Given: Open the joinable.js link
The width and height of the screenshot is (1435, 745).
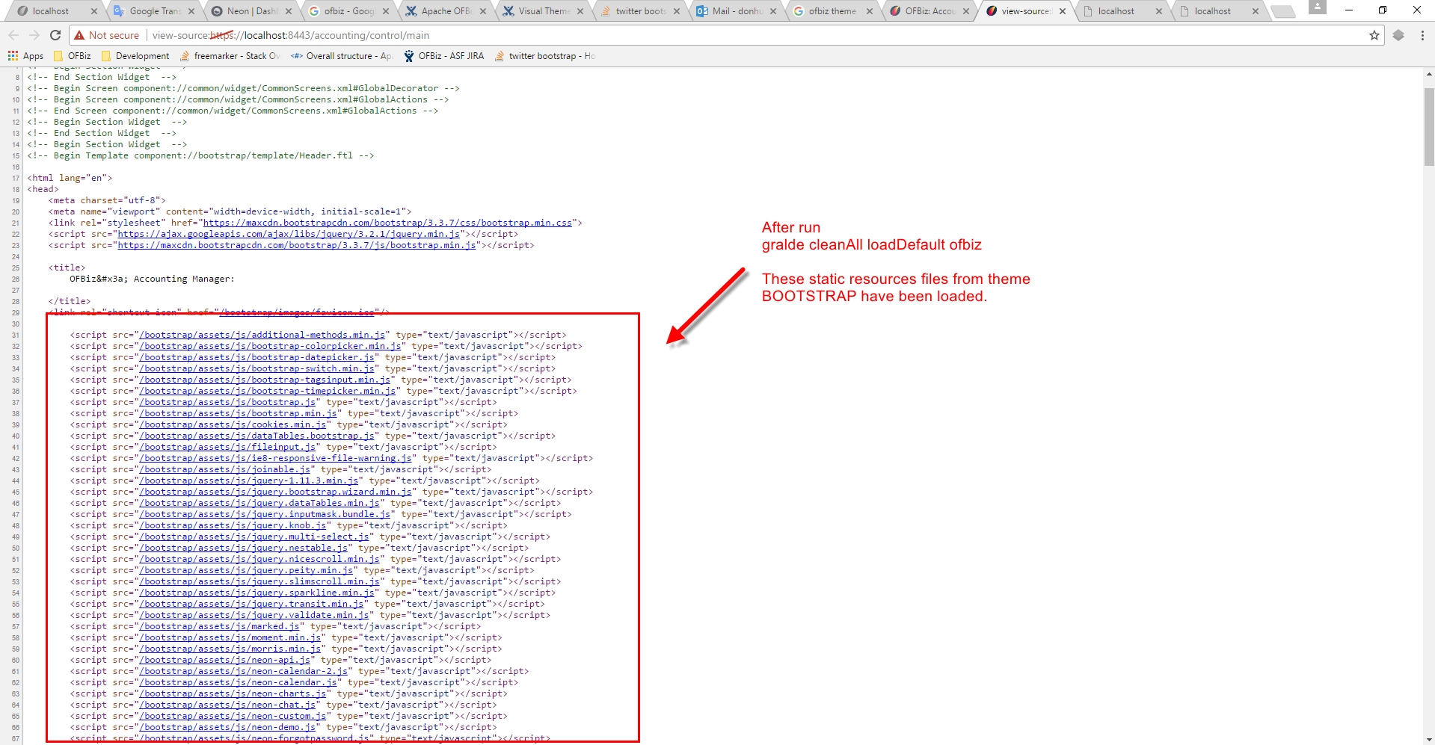Looking at the screenshot, I should 225,469.
